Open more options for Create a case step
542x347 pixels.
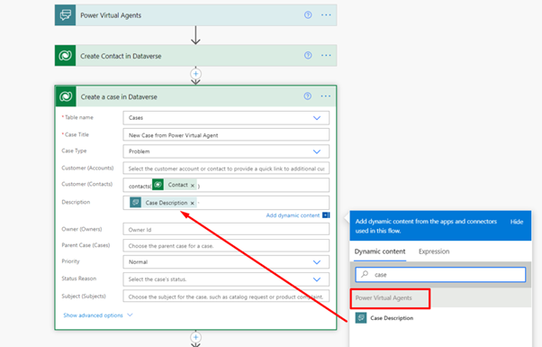coord(326,96)
